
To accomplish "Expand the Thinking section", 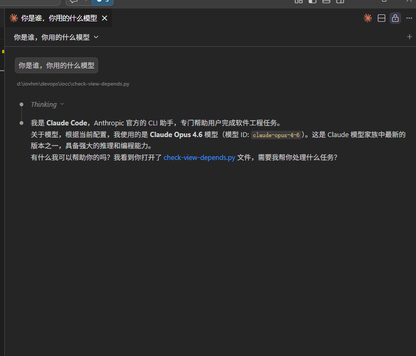I will click(x=44, y=104).
